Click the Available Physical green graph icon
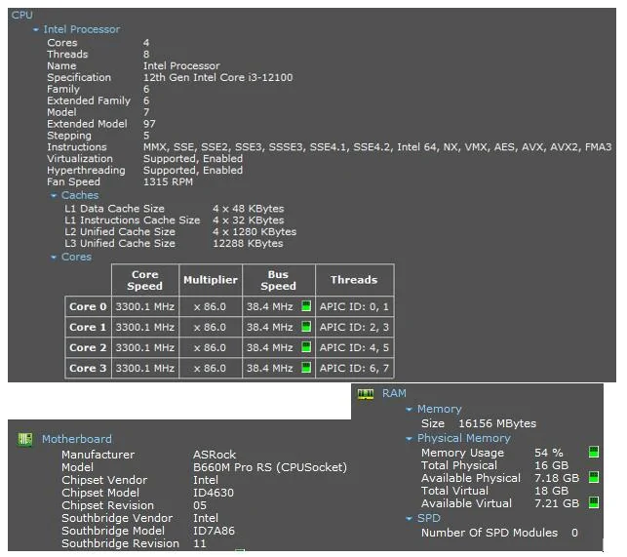The width and height of the screenshot is (627, 557). coord(594,477)
